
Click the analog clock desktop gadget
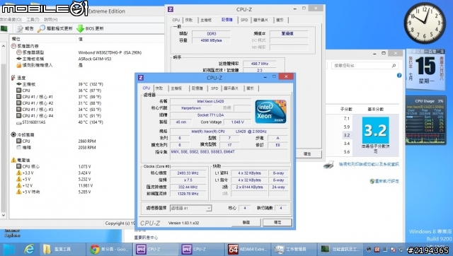(425, 23)
